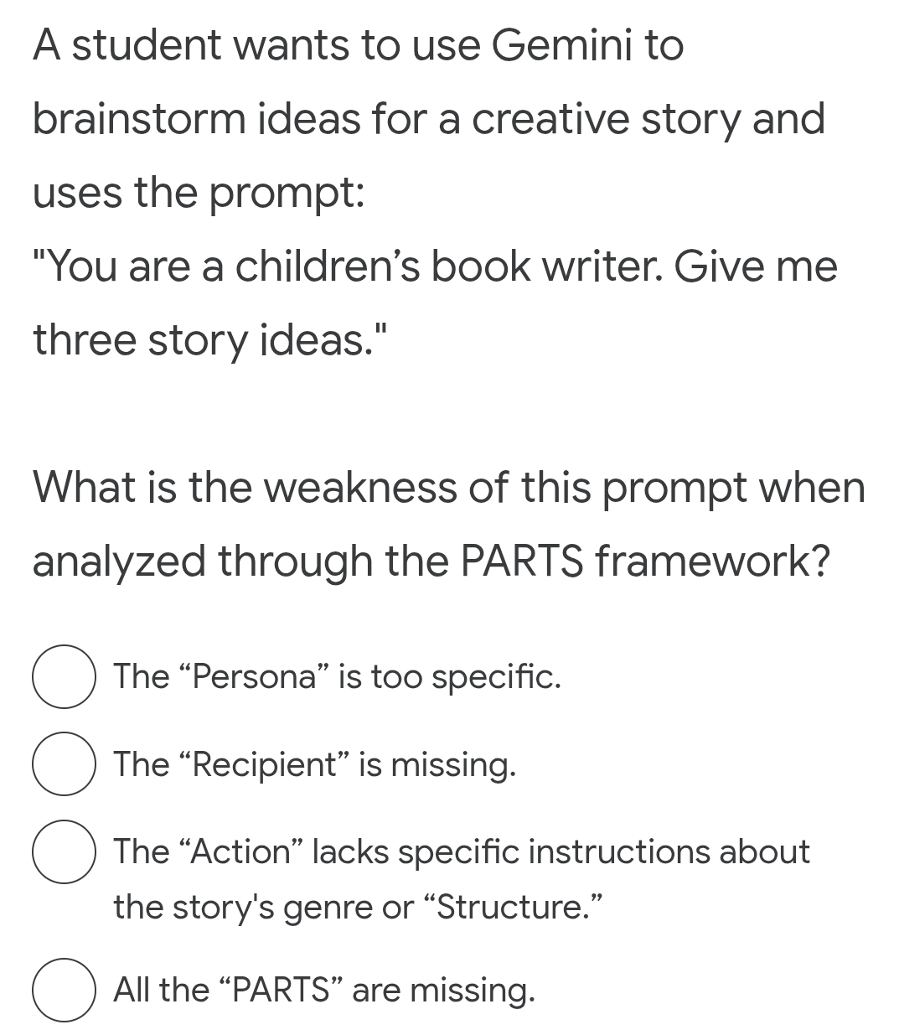Click the line "brainstorm ideas for a creative story and"
The height and width of the screenshot is (1035, 899).
click(x=428, y=119)
